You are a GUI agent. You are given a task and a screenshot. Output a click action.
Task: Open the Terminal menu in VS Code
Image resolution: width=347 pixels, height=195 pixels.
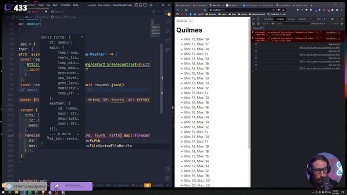[65, 5]
